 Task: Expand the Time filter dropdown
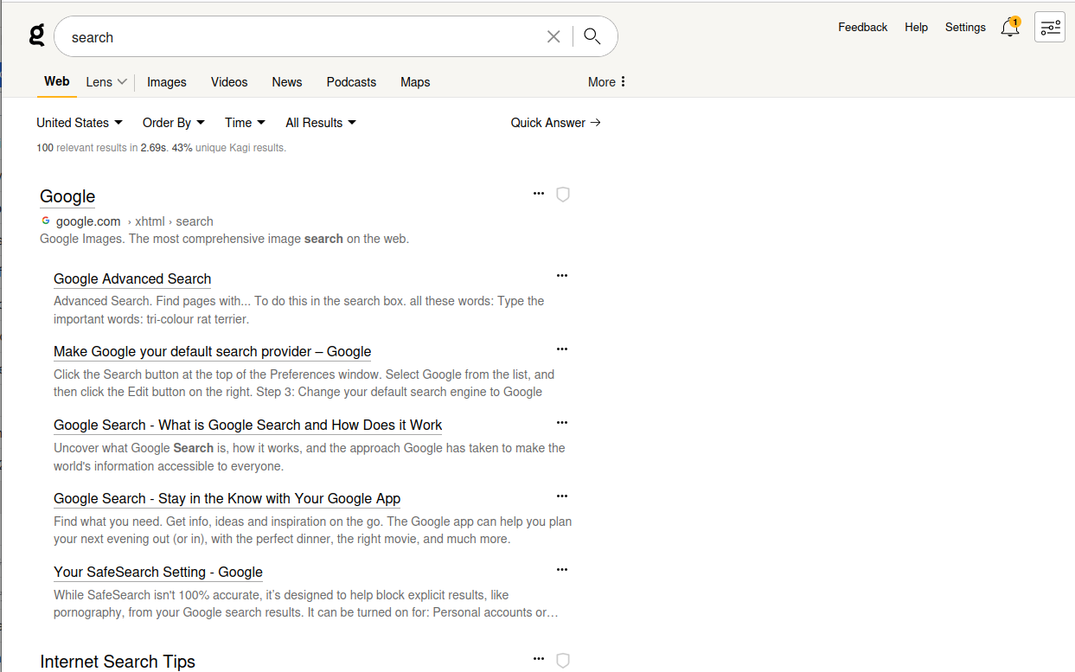[245, 123]
